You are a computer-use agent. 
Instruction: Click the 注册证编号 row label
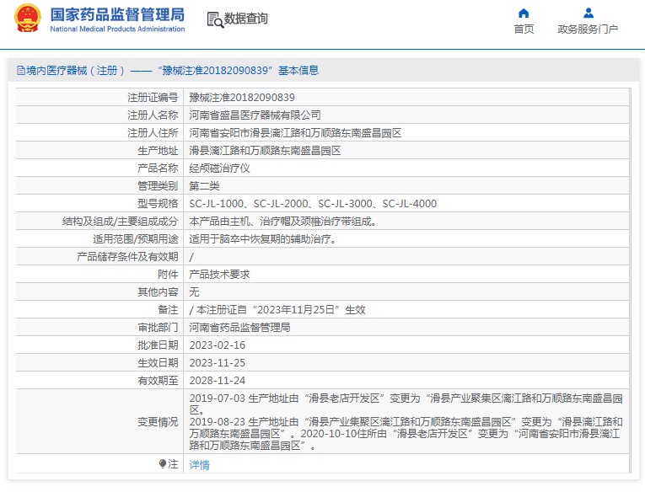tap(153, 98)
